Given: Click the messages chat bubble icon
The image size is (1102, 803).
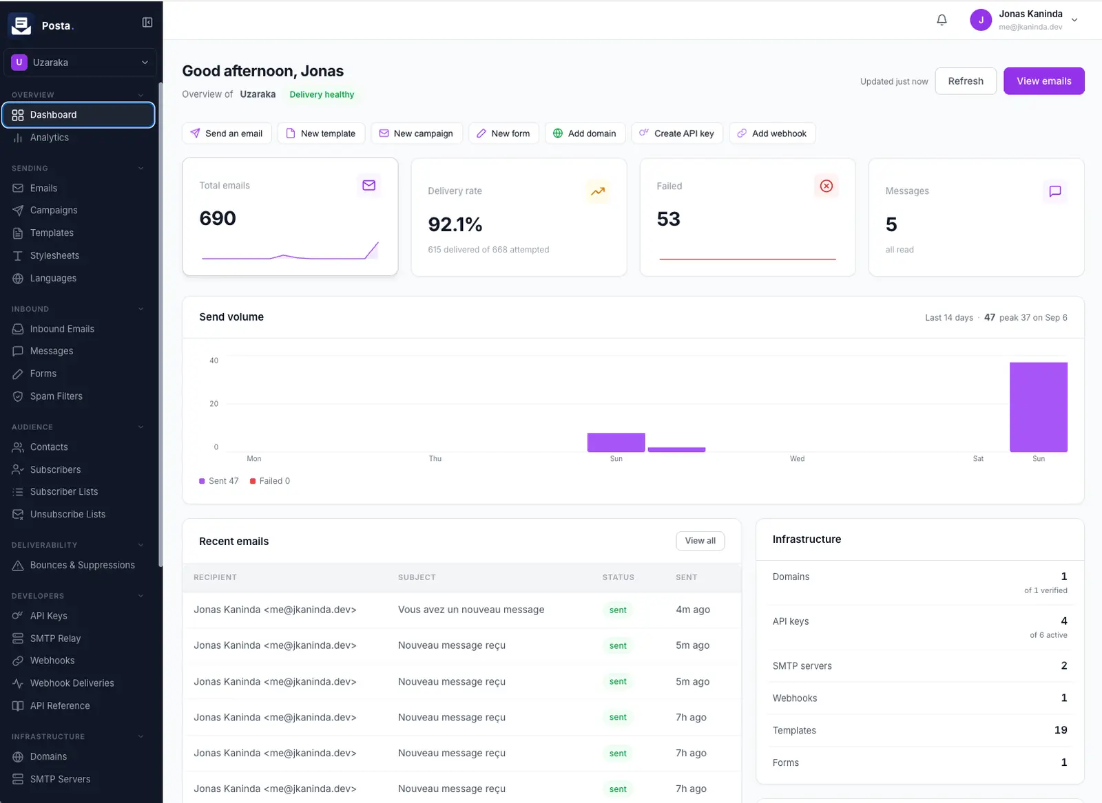Looking at the screenshot, I should point(1055,191).
